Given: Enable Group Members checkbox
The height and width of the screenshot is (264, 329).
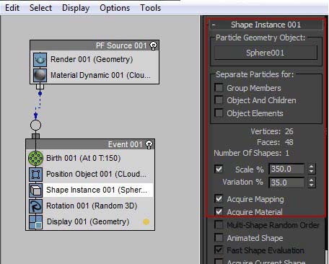Looking at the screenshot, I should 219,87.
